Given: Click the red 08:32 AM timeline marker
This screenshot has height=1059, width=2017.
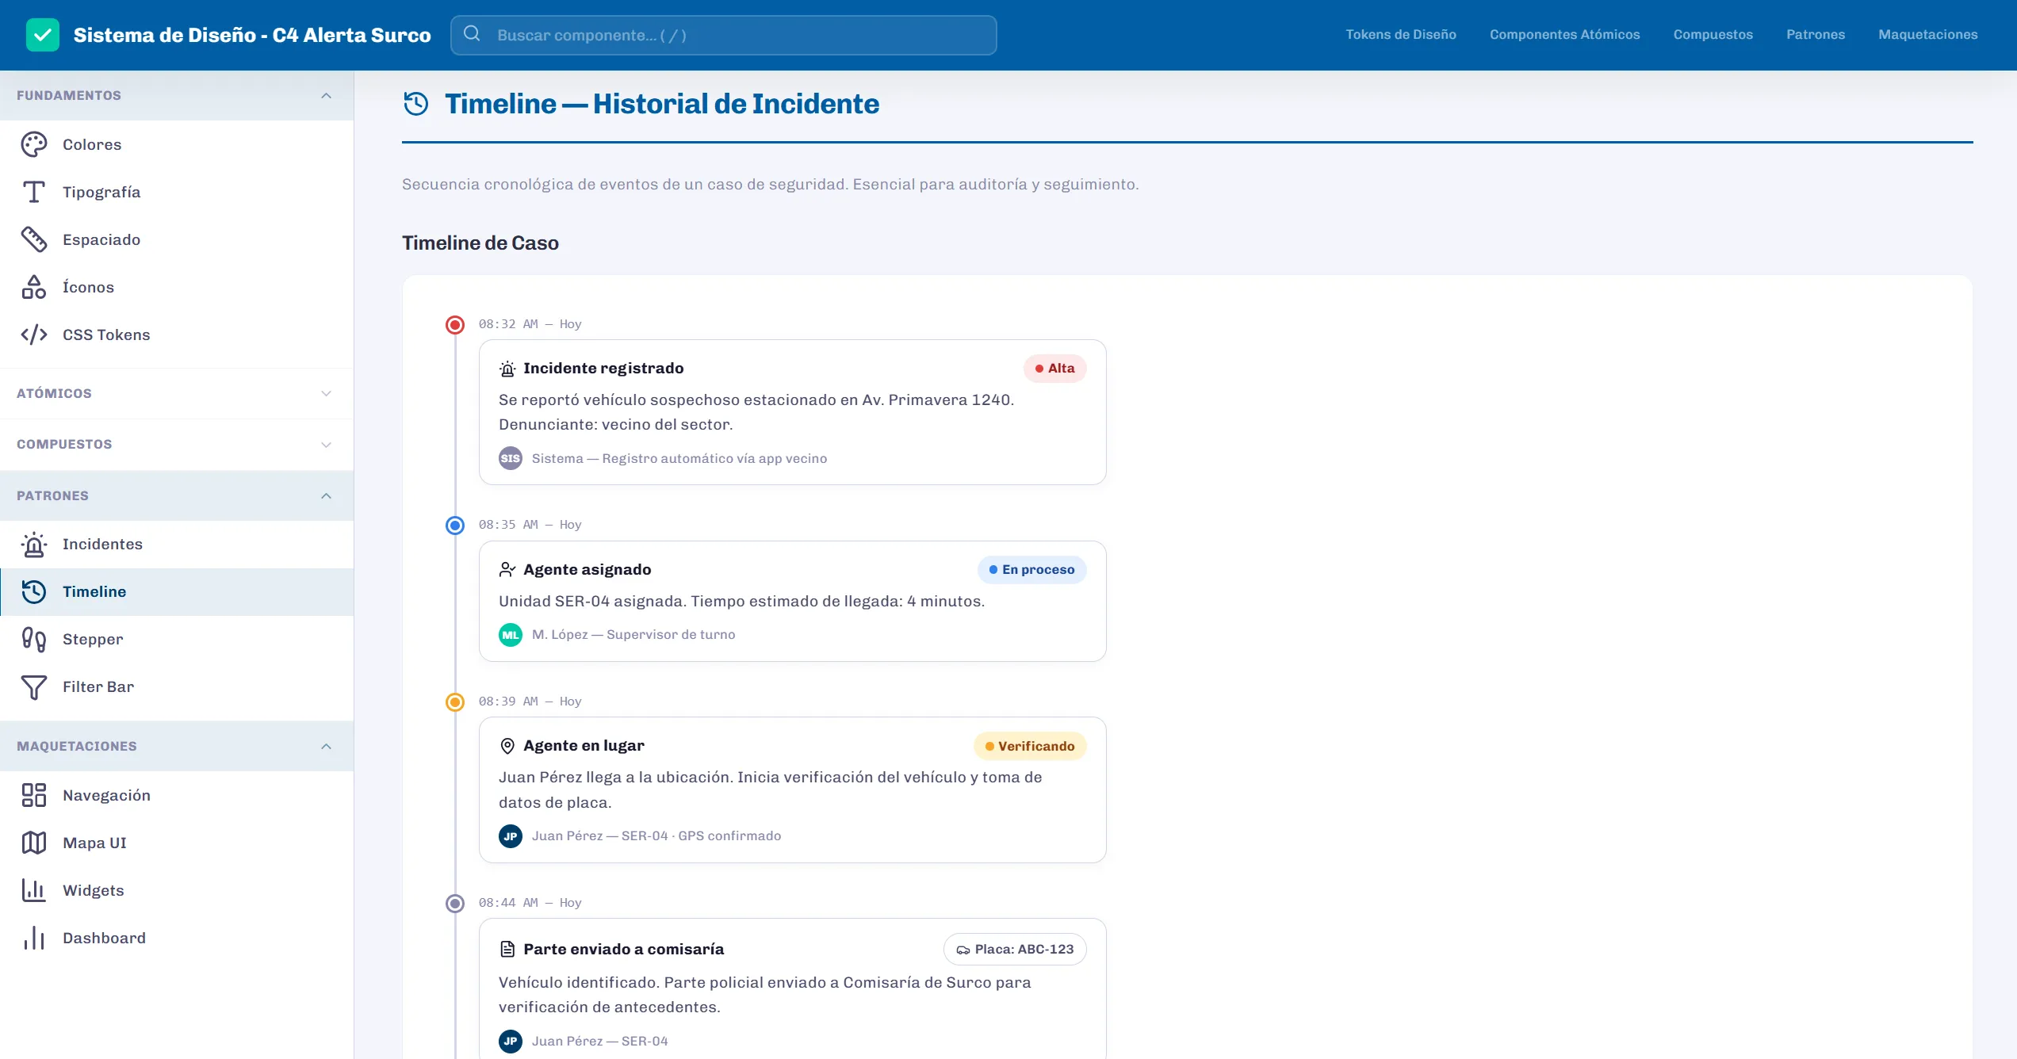Looking at the screenshot, I should tap(455, 325).
